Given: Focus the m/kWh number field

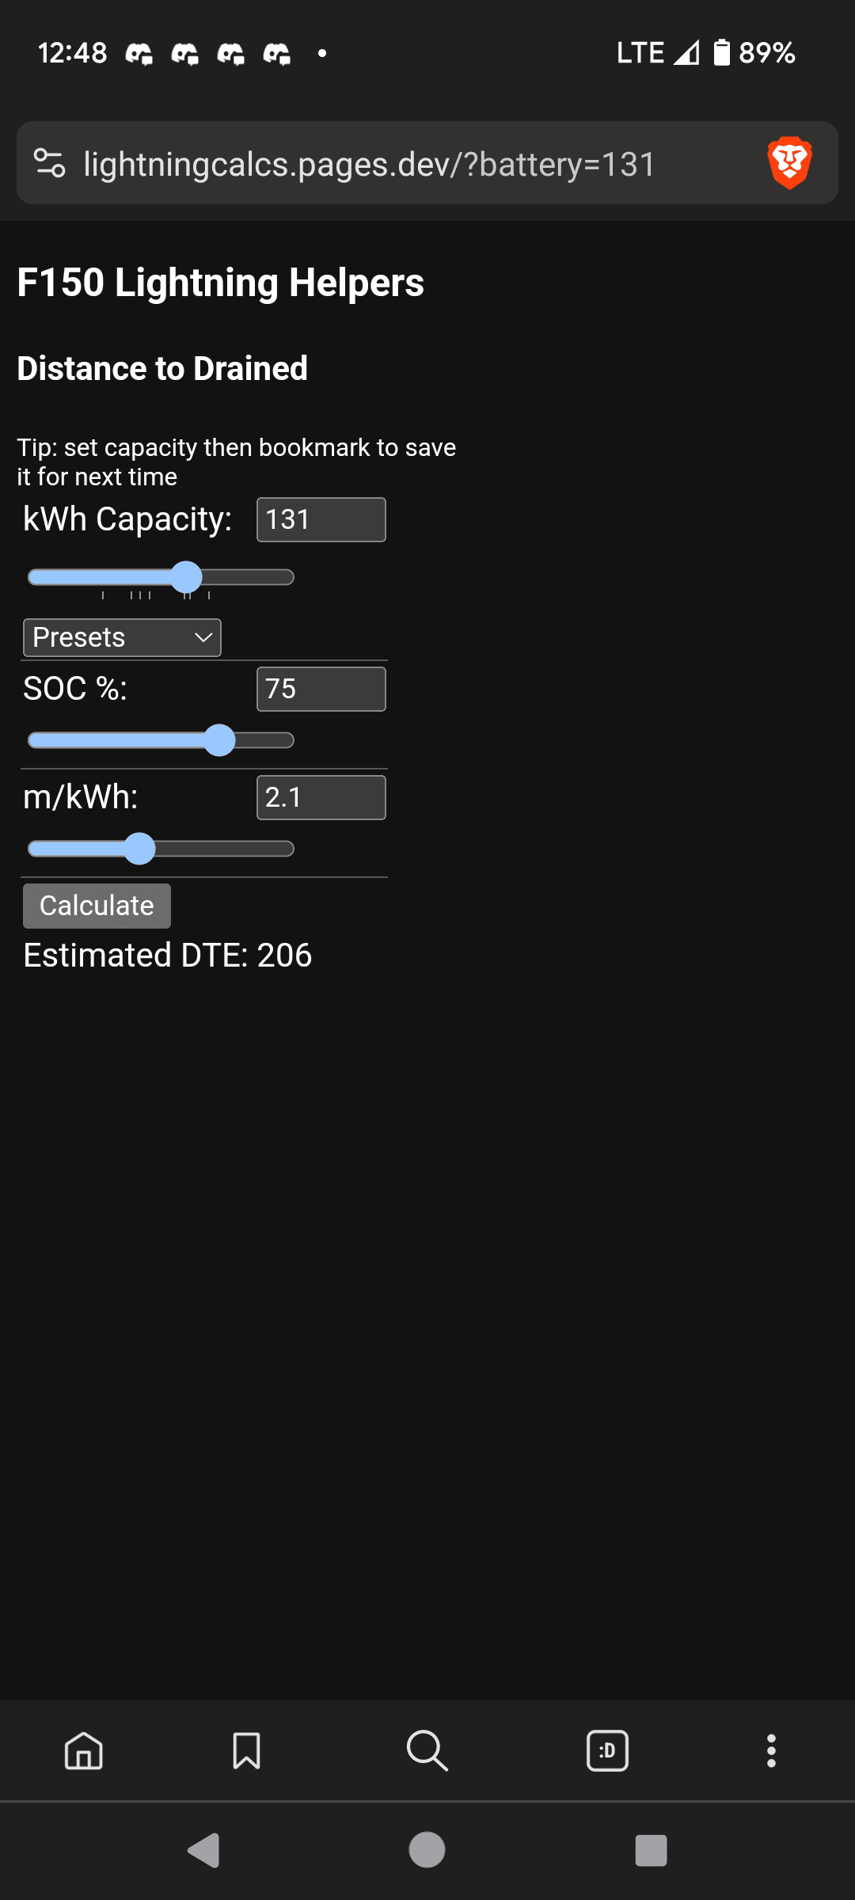Looking at the screenshot, I should [x=321, y=797].
